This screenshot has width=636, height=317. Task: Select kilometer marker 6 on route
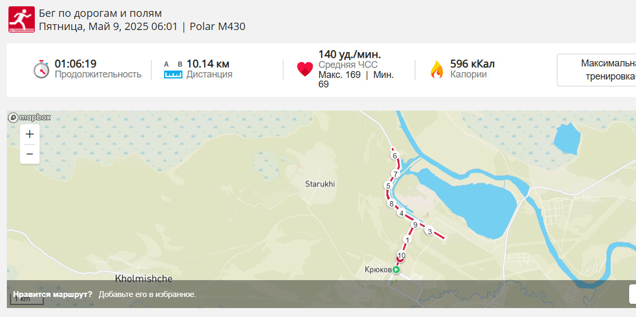click(394, 156)
